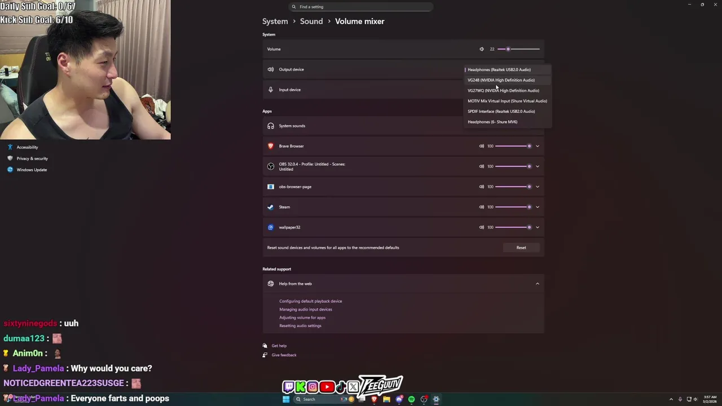The height and width of the screenshot is (406, 722).
Task: Open Discord from the taskbar
Action: [399, 399]
